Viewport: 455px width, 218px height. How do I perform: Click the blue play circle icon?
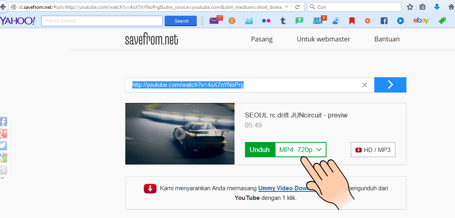[x=400, y=21]
